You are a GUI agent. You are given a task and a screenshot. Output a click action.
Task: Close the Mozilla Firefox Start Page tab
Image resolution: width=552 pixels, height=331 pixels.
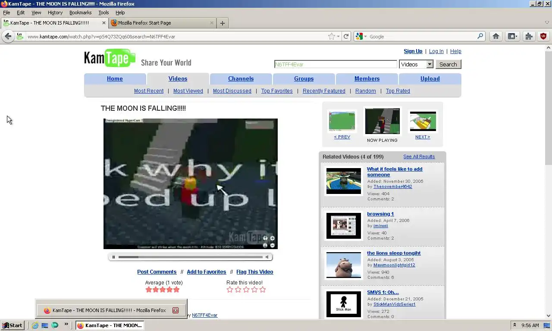212,23
